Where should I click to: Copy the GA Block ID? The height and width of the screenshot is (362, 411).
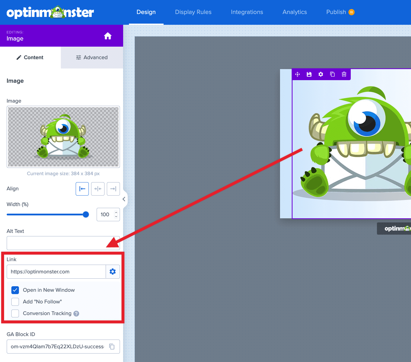(x=112, y=346)
